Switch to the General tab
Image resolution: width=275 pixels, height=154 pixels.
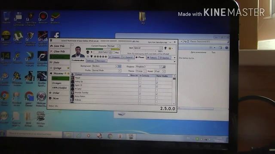tap(128, 57)
